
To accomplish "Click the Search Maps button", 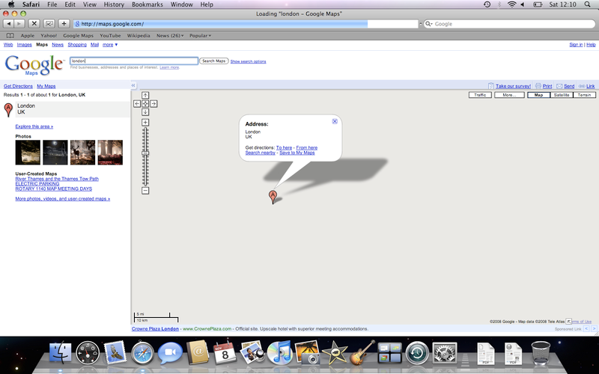I will pyautogui.click(x=214, y=61).
